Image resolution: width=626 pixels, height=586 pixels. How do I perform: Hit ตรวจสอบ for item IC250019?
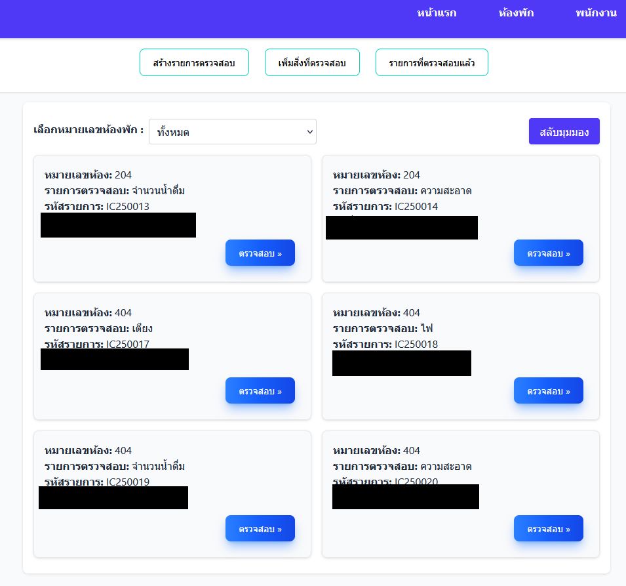coord(260,529)
